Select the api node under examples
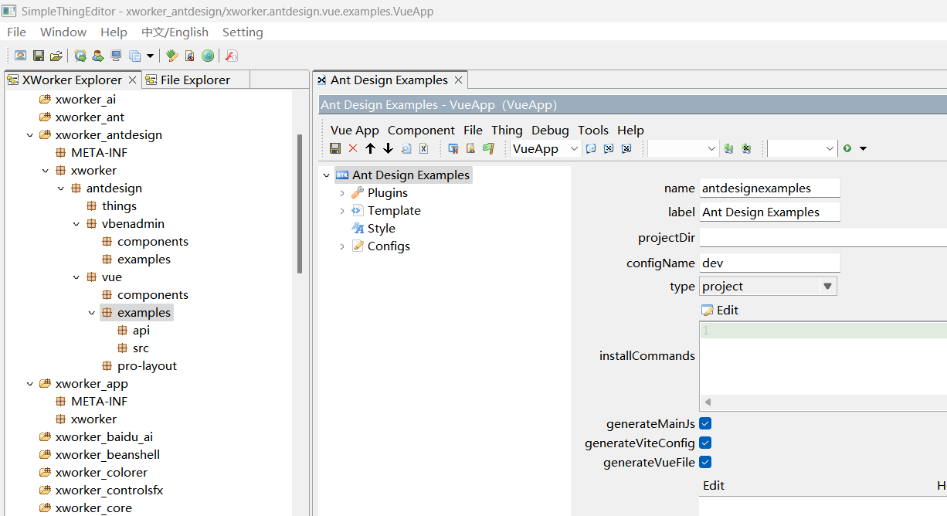 click(x=141, y=331)
